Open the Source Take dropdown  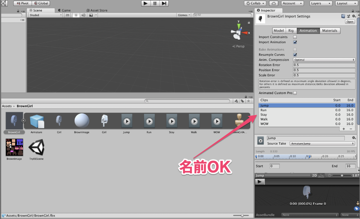[322, 144]
